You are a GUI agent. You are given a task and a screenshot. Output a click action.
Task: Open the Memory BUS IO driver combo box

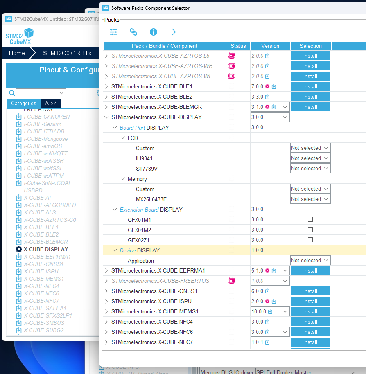[306, 372]
